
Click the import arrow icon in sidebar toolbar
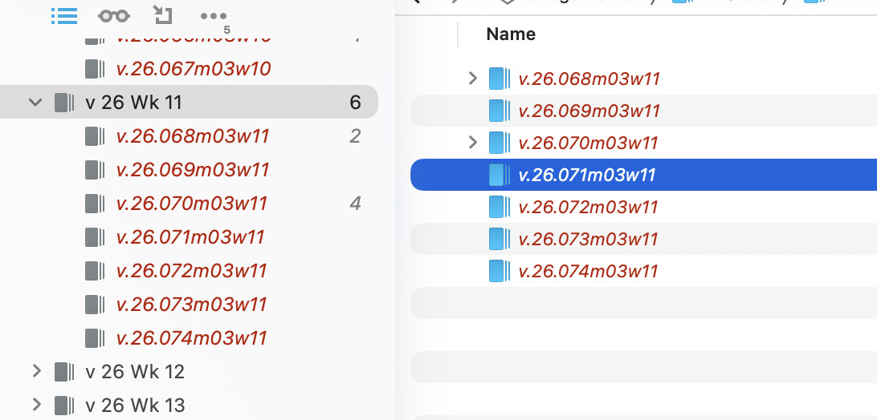pos(162,14)
